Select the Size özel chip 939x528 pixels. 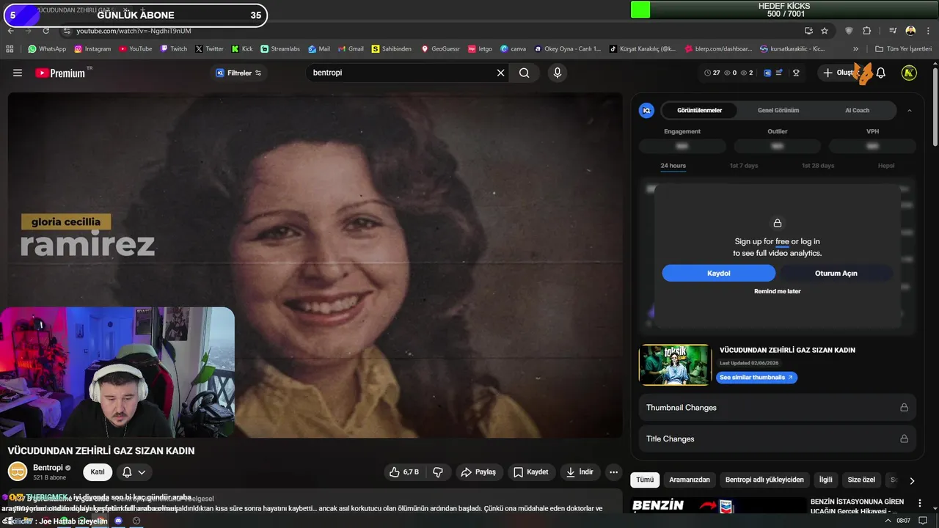861,480
